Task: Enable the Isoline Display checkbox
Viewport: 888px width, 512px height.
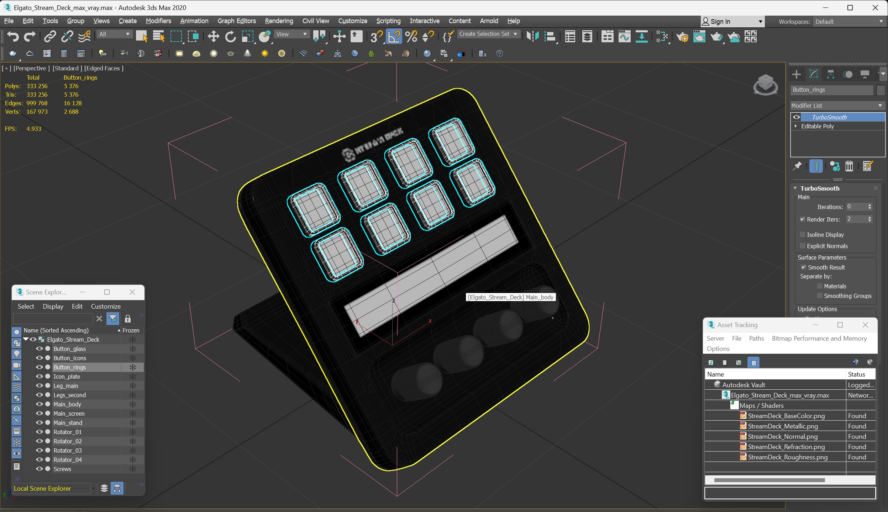Action: pyautogui.click(x=803, y=234)
